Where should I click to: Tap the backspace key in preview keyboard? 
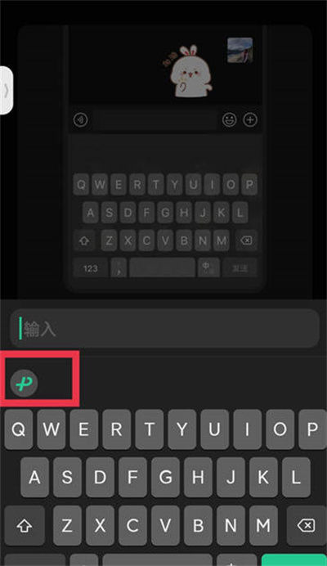(247, 240)
